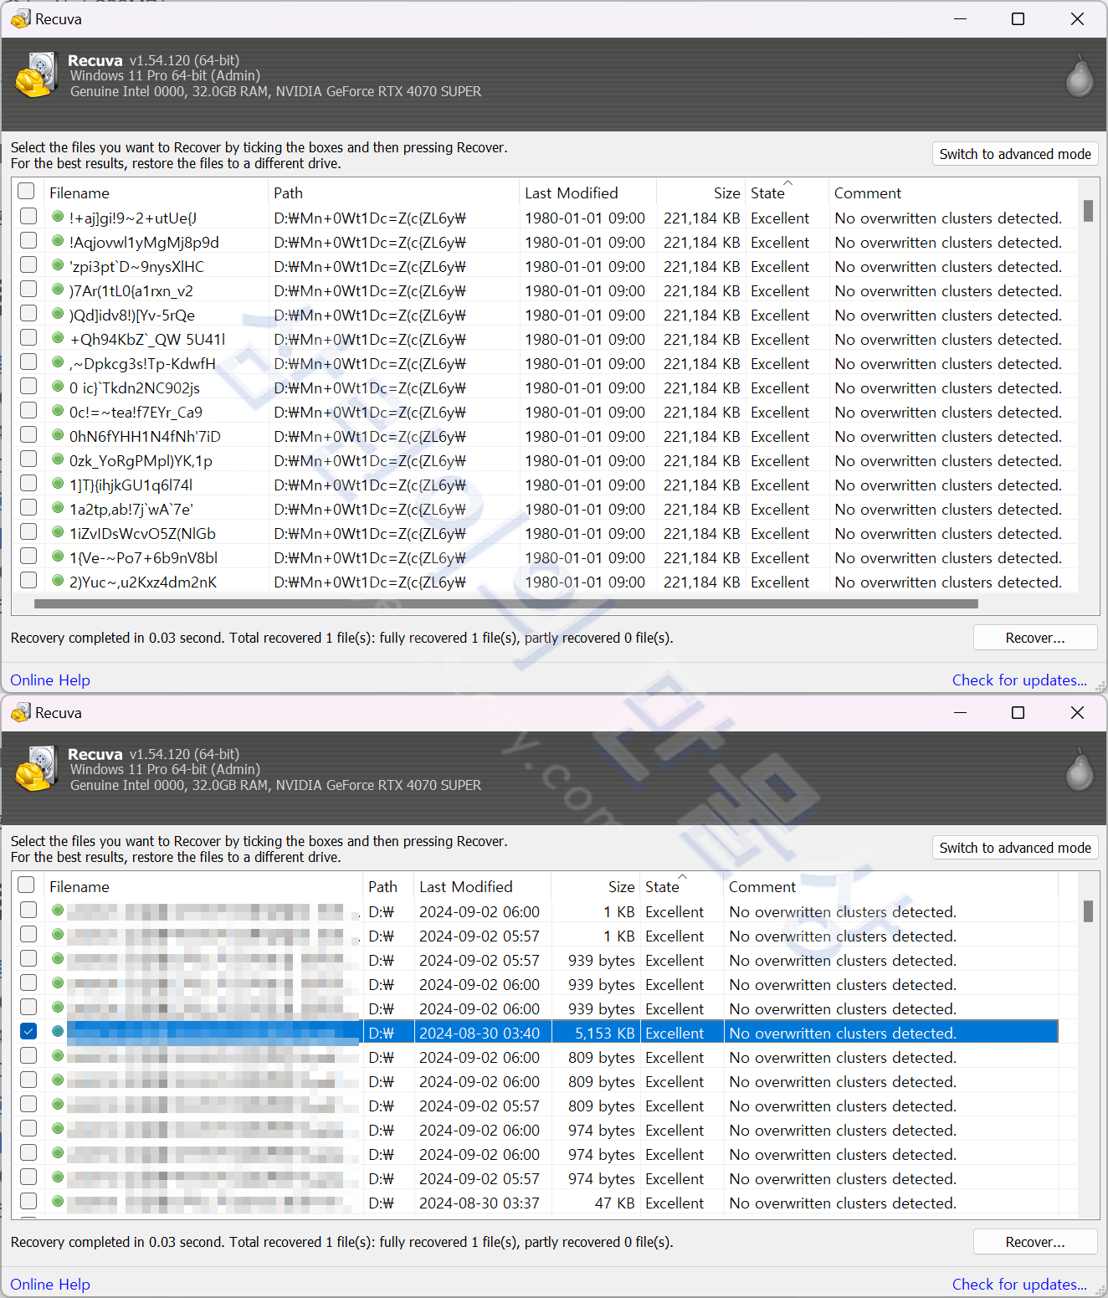Click green state dot for +Qh94KbZ`_QW 5U41l
Screen dimensions: 1108x1298
coord(58,338)
